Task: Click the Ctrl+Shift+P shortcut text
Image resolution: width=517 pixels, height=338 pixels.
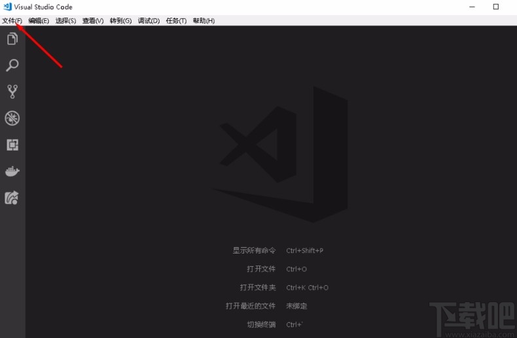Action: [305, 250]
